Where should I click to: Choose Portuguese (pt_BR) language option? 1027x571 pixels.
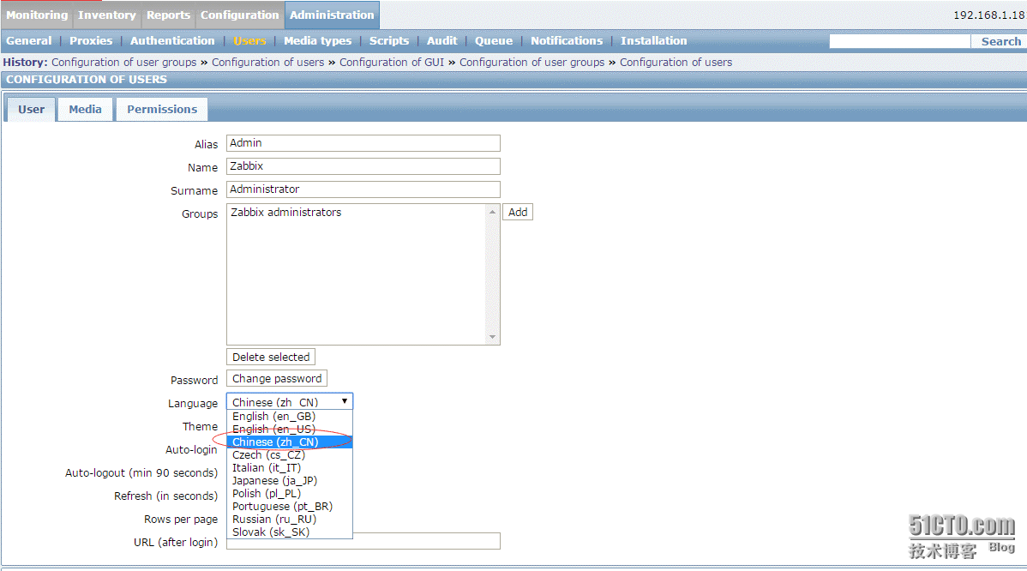(x=290, y=506)
